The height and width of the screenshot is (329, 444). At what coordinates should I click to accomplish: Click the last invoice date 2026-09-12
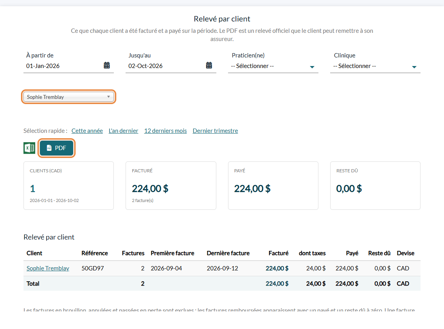(222, 268)
